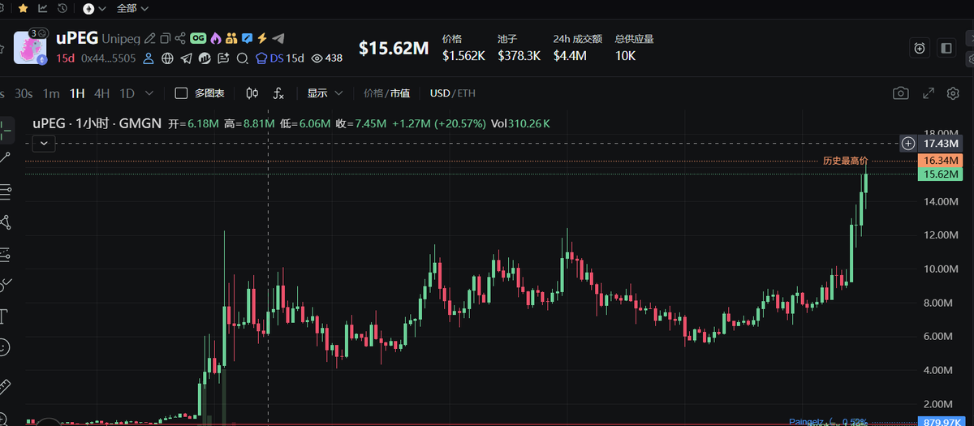Take chart snapshot with camera icon

coord(901,93)
